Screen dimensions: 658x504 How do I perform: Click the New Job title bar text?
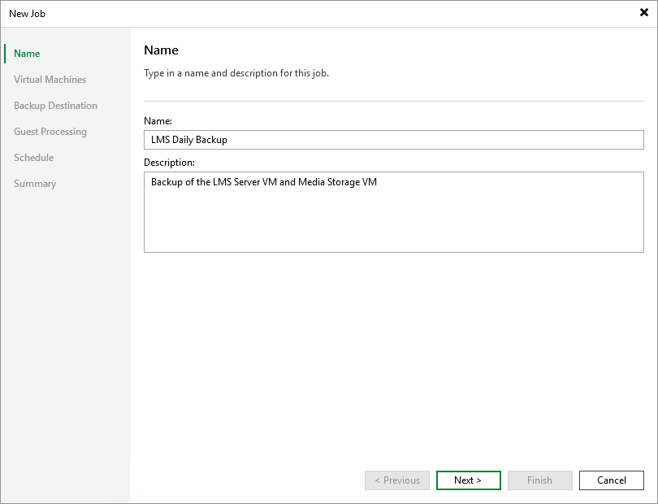[x=27, y=14]
